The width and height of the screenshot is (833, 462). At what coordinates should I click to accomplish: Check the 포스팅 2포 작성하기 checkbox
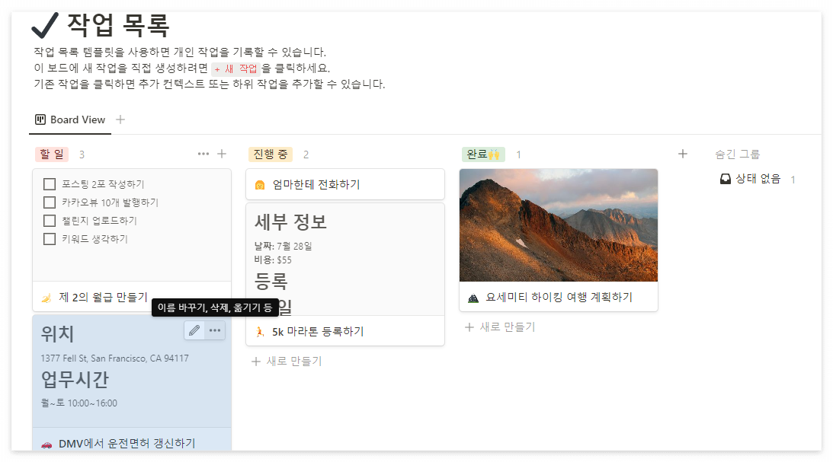pos(50,183)
